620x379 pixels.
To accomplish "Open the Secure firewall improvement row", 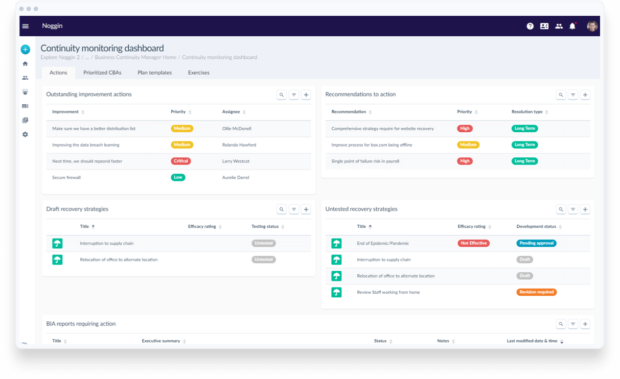I will (66, 178).
